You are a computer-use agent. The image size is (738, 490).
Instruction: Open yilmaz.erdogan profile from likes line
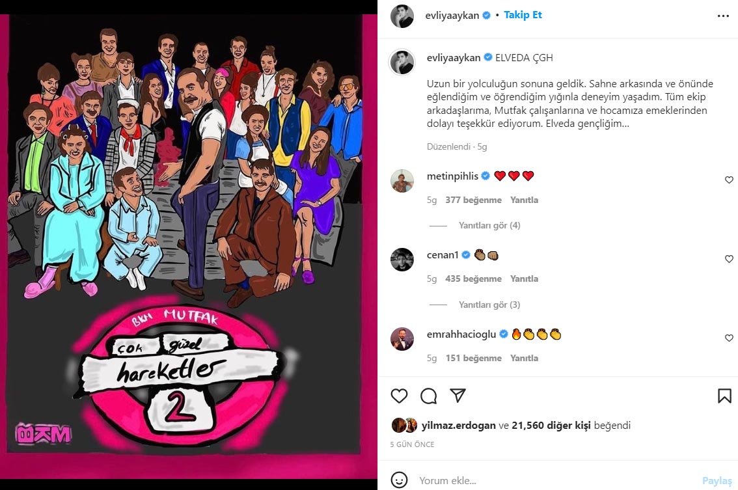point(458,426)
